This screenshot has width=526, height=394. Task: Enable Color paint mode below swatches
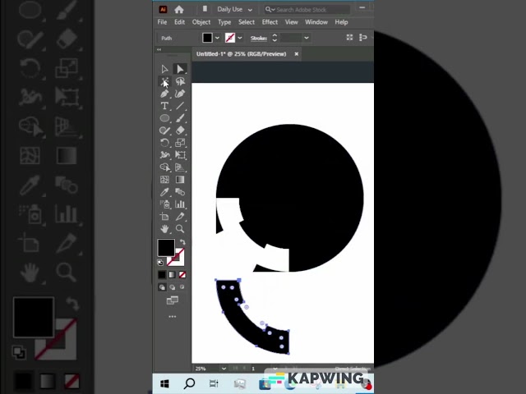click(x=162, y=275)
